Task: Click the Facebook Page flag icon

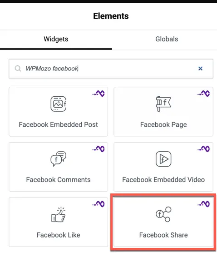Action: (163, 104)
